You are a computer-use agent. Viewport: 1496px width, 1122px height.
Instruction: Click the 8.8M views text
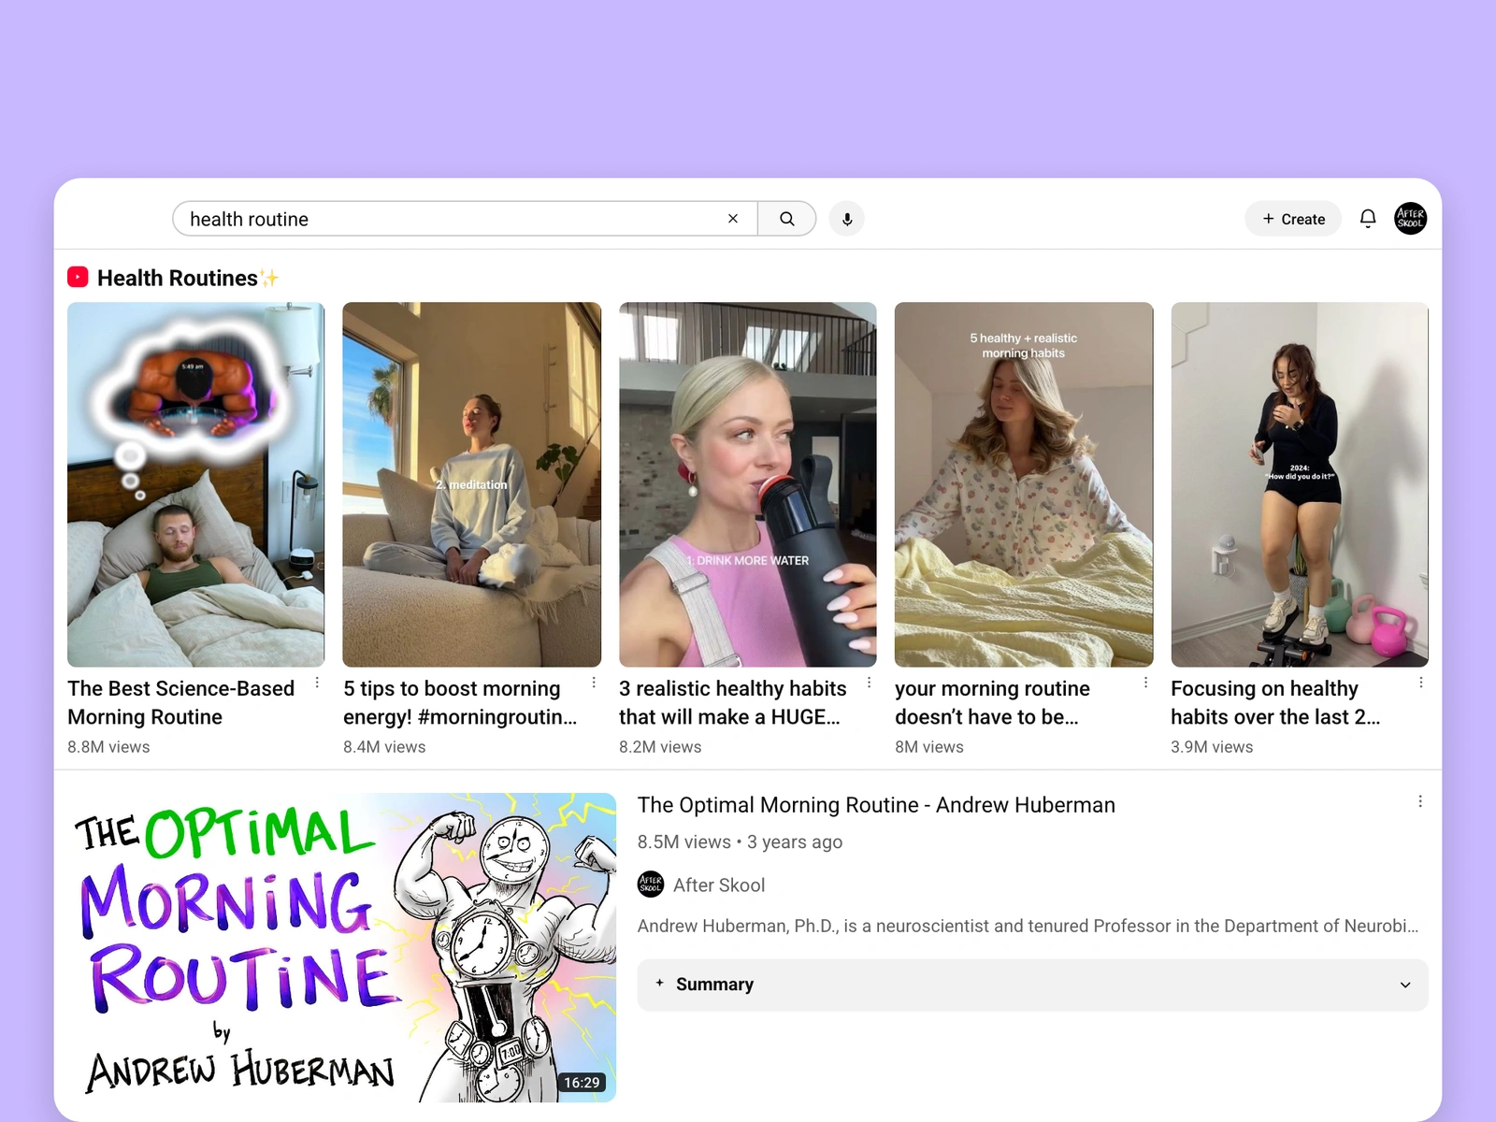(x=108, y=747)
